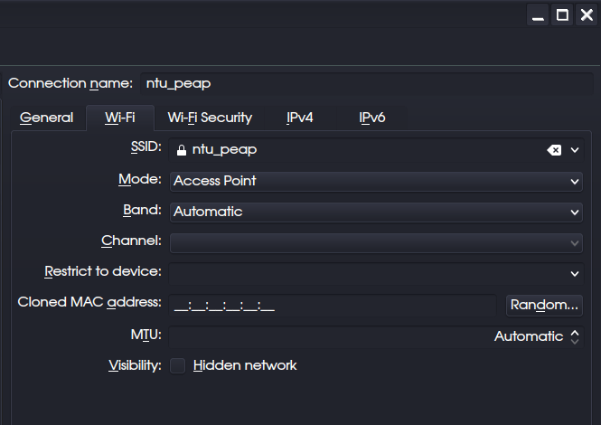The height and width of the screenshot is (425, 601).
Task: Close the connection editor window
Action: (586, 15)
